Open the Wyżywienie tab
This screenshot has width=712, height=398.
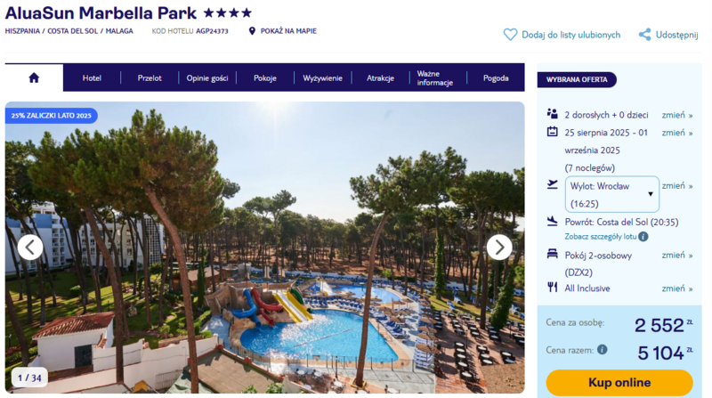[322, 77]
